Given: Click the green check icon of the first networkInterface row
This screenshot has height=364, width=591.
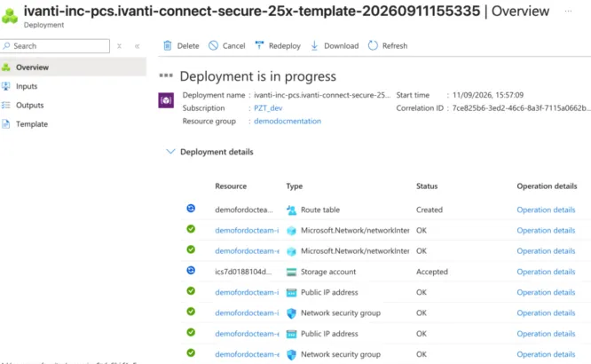Looking at the screenshot, I should [x=191, y=228].
